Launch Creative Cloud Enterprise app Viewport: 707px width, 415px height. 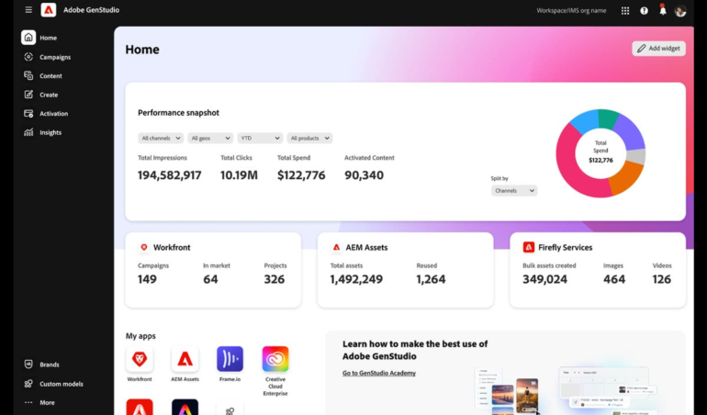[275, 359]
